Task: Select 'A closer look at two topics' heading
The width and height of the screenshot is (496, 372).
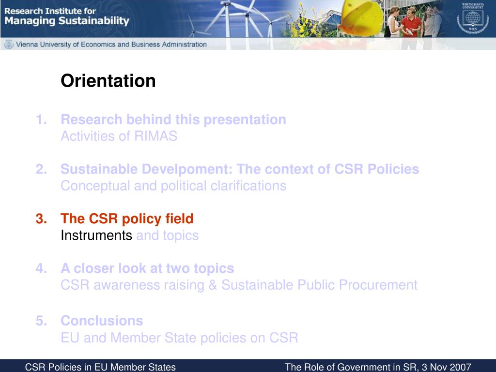Action: 147,268
